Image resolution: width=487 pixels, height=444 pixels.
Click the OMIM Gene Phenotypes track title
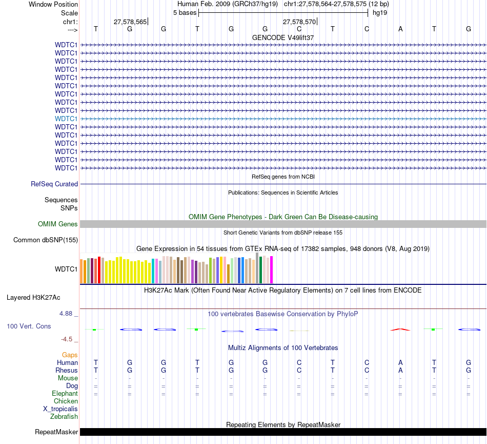(283, 217)
